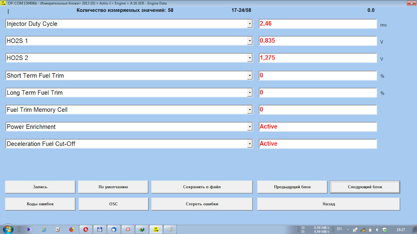The height and width of the screenshot is (234, 417).
Task: Open the red circle V taskbar app
Action: coord(128,230)
